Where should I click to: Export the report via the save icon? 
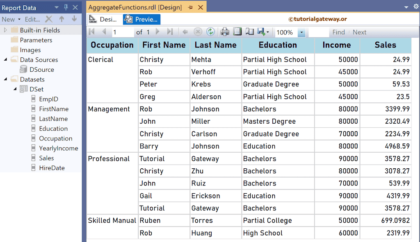[x=261, y=32]
